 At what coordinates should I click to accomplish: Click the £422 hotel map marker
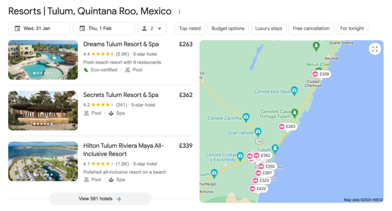(258, 189)
